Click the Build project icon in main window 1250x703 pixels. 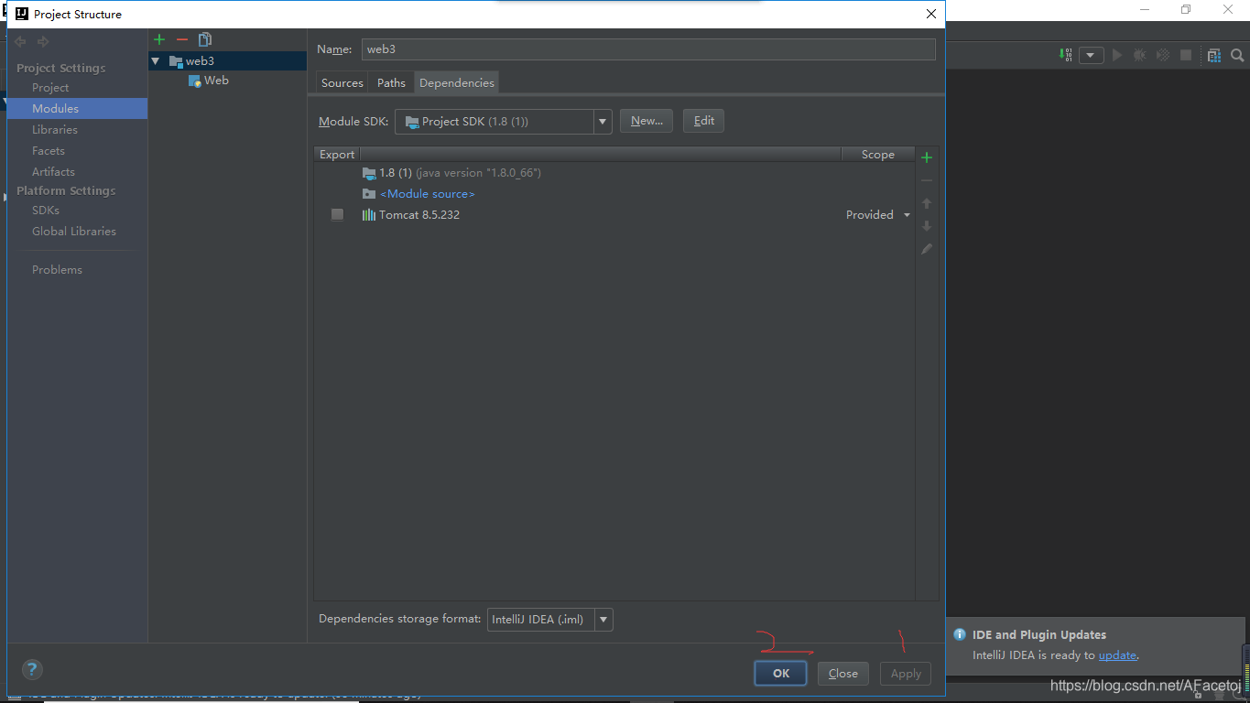click(1066, 55)
